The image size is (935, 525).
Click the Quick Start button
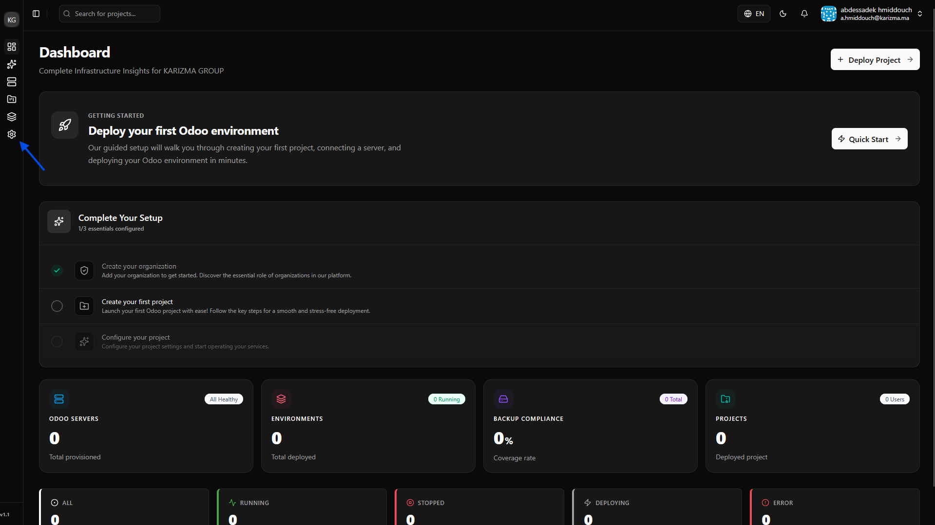coord(870,139)
